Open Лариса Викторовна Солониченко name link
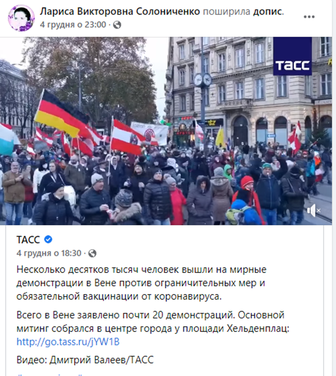 (x=120, y=11)
